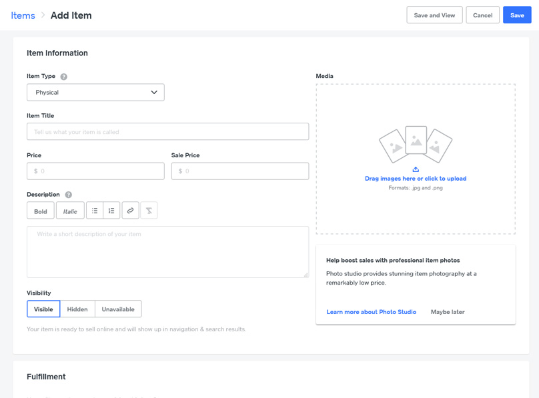Toggle Bold formatting in description
Image resolution: width=539 pixels, height=398 pixels.
41,211
